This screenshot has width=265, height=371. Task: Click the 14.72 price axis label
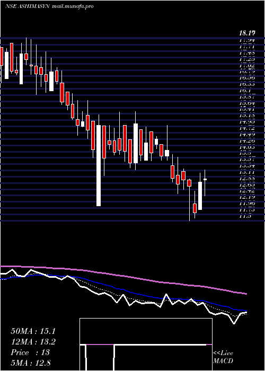click(x=247, y=128)
